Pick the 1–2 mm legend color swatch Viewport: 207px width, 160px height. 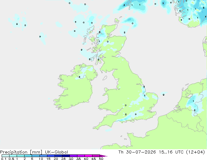(x=21, y=156)
